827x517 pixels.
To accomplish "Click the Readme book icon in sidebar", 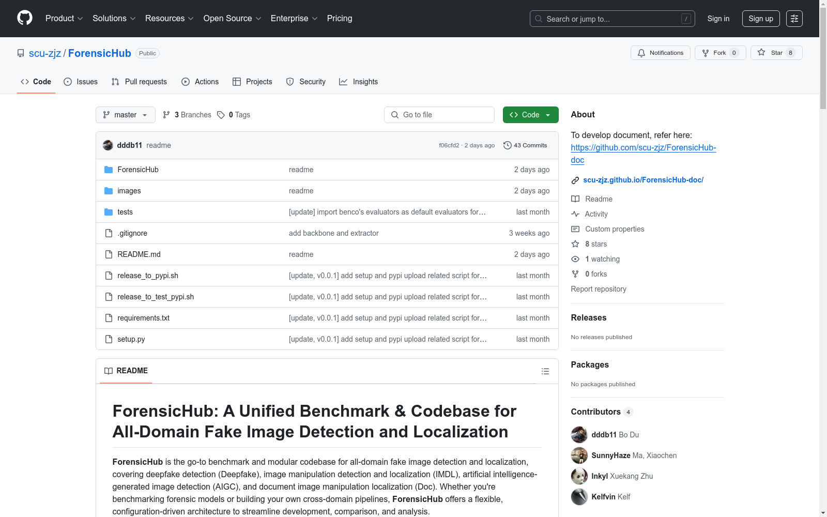I will [x=575, y=199].
